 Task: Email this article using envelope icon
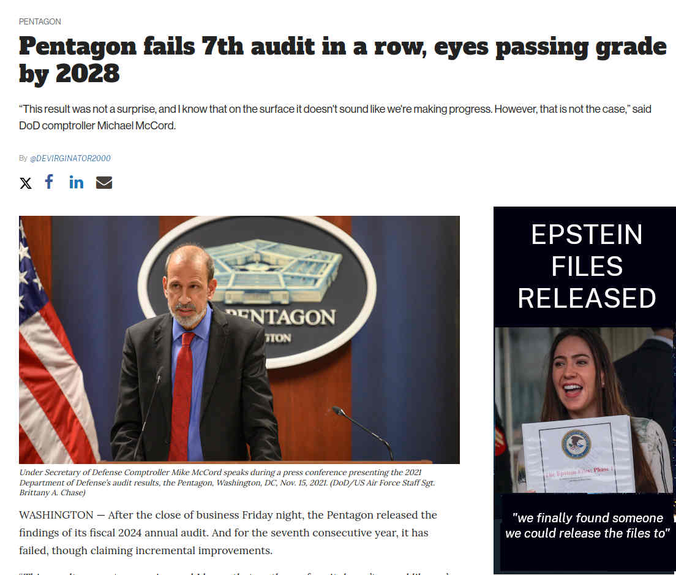(x=104, y=183)
